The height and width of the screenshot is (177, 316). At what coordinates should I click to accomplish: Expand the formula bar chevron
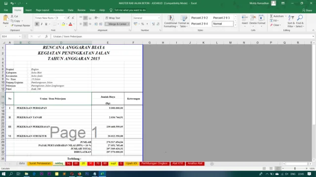[x=313, y=36]
